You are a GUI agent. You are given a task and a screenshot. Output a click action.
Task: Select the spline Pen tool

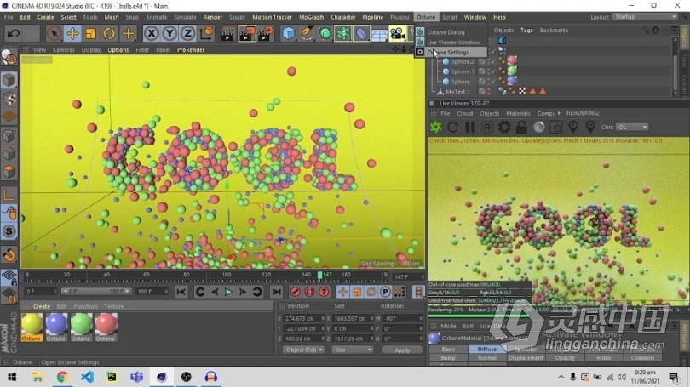[x=307, y=33]
